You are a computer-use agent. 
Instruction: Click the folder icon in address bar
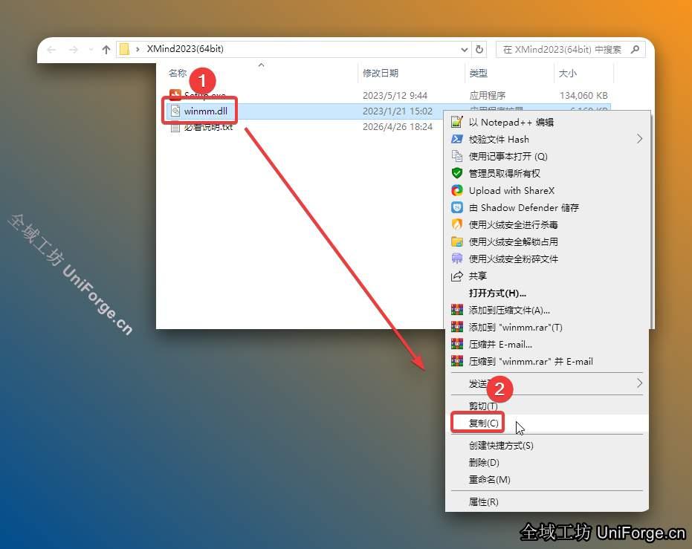(124, 49)
